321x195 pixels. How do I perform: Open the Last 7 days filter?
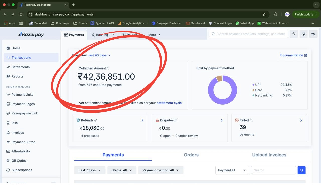(x=90, y=170)
